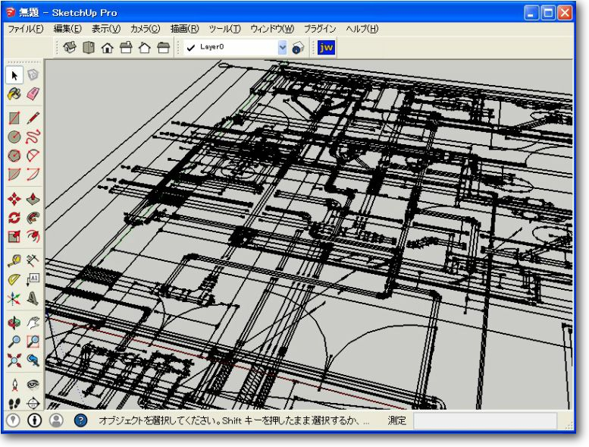The width and height of the screenshot is (589, 447).
Task: Open the 編集(E) menu
Action: (67, 29)
